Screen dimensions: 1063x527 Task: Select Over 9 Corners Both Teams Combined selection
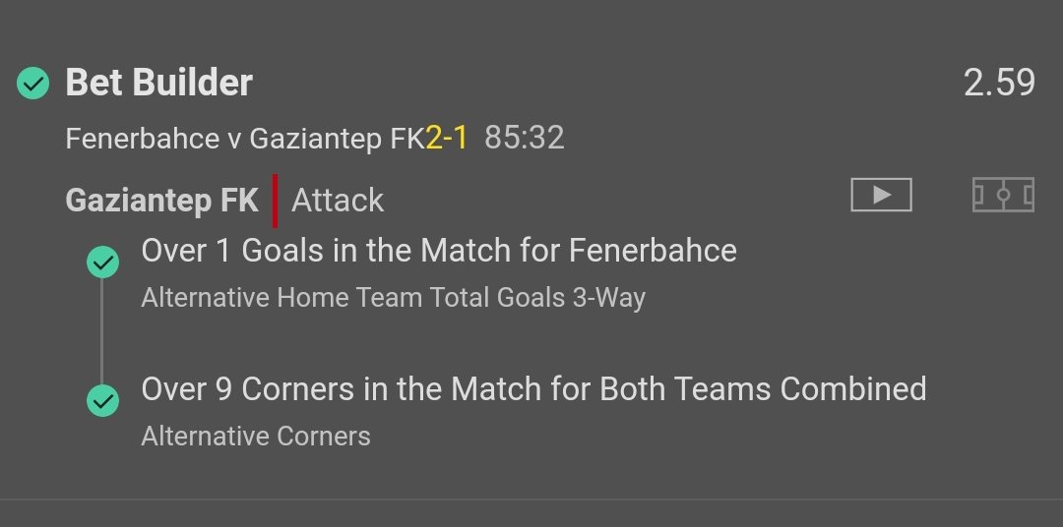point(533,389)
